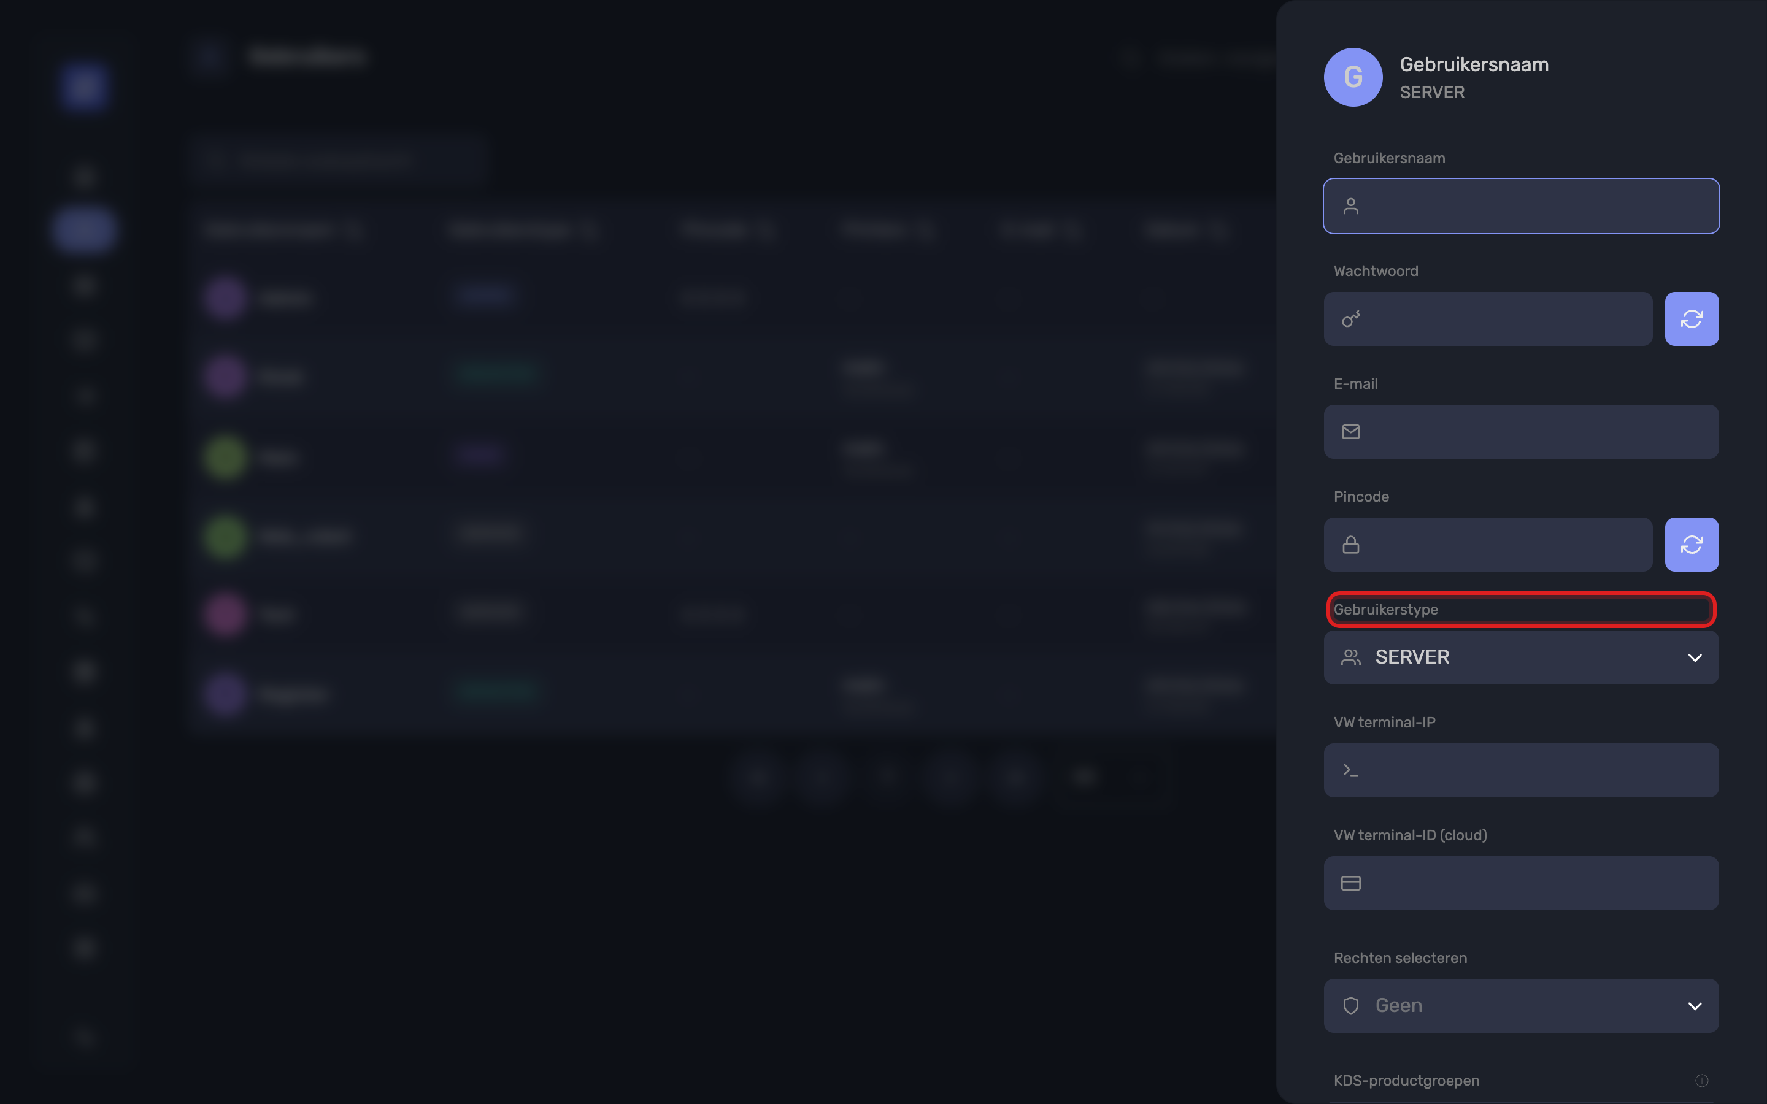Image resolution: width=1767 pixels, height=1104 pixels.
Task: Click the envelope icon in E-mail field
Action: coord(1351,432)
